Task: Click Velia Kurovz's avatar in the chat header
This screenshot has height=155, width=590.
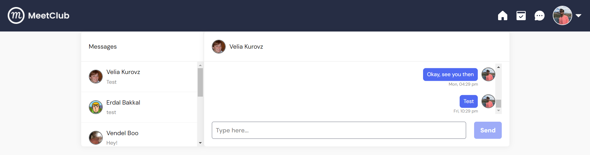Action: click(219, 46)
